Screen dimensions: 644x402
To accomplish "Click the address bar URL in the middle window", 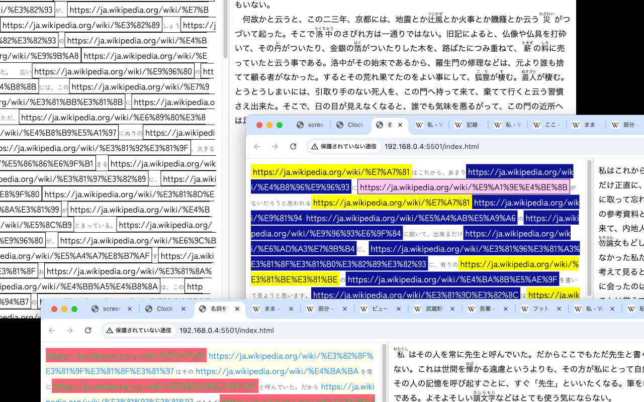I will tap(431, 147).
